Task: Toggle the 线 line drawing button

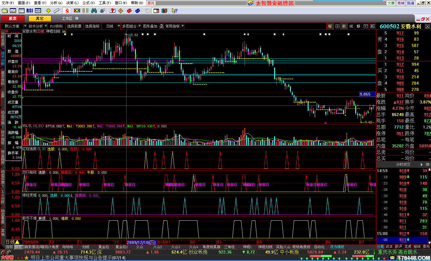Action: pyautogui.click(x=351, y=26)
